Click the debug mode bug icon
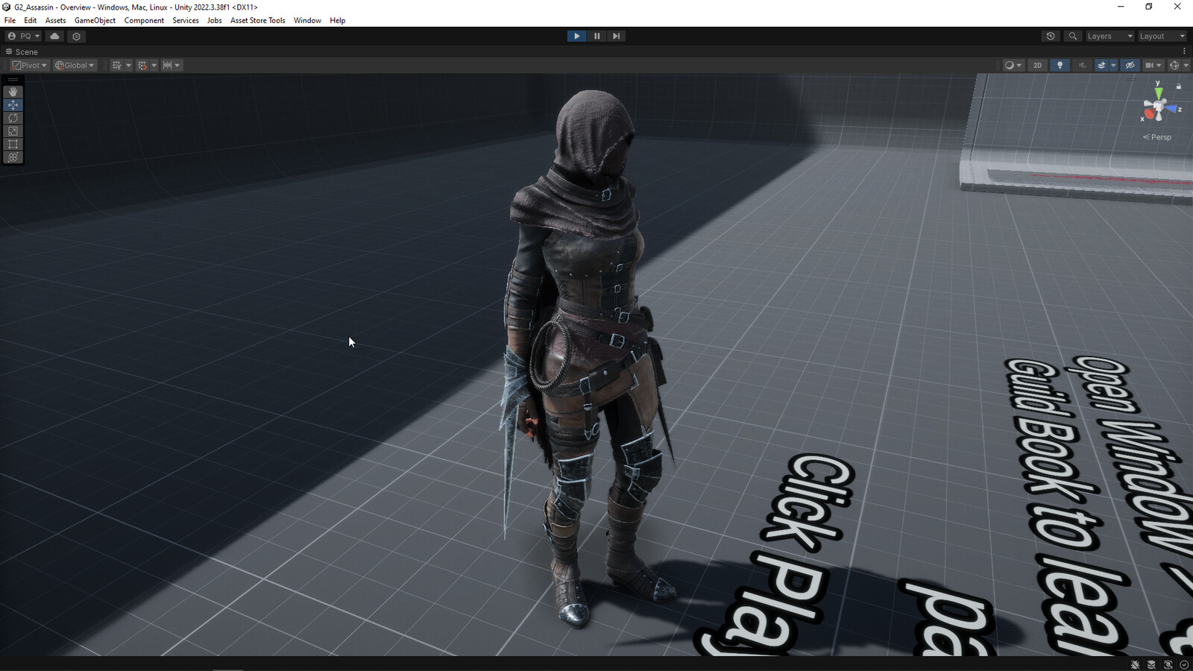This screenshot has height=671, width=1193. (1135, 664)
